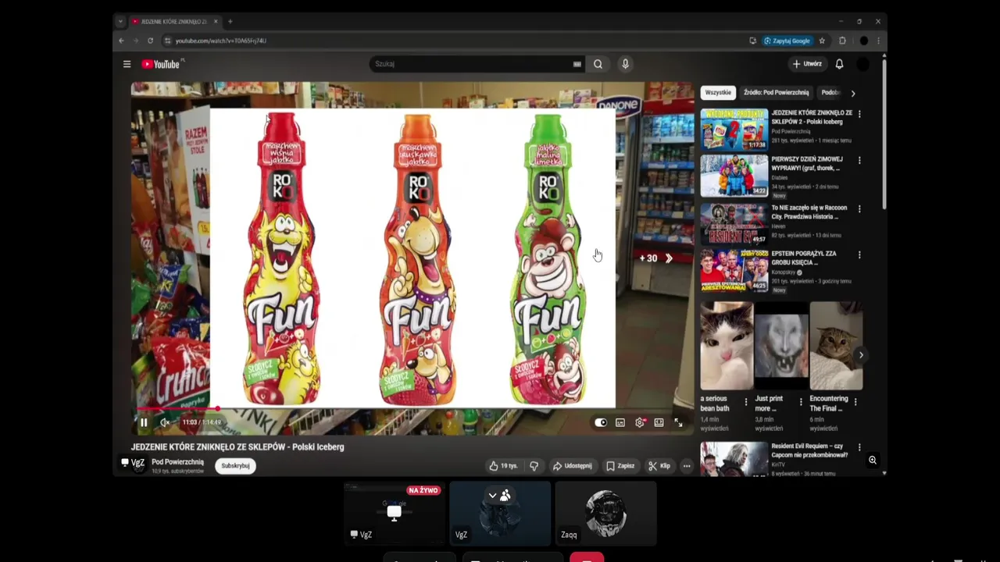Viewport: 1000px width, 562px height.
Task: Close the JEDZENIE KTÓRE ZNIKNĘŁO browser tab
Action: [x=216, y=21]
